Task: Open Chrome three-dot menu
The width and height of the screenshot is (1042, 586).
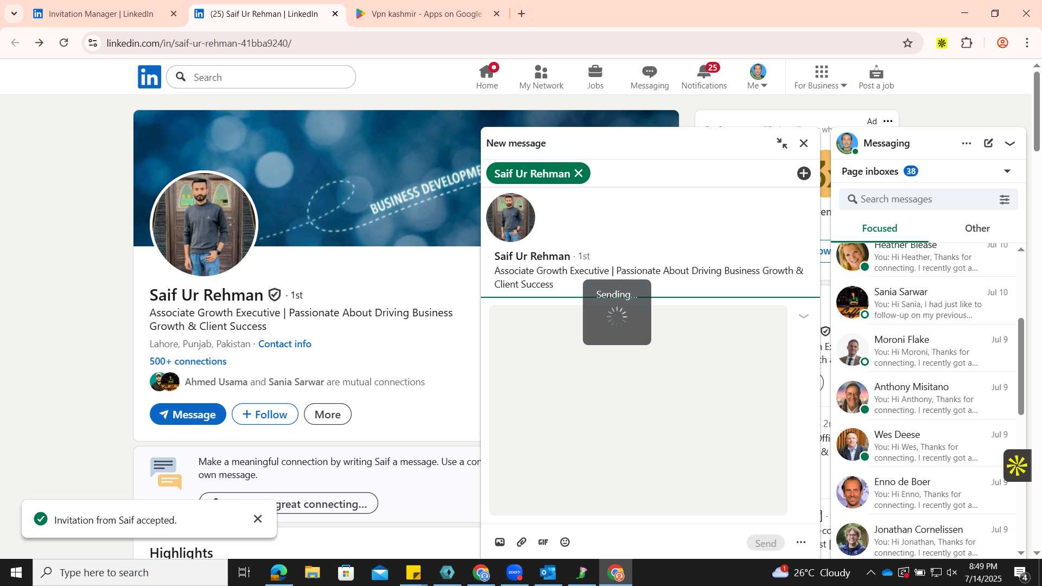Action: click(x=1027, y=43)
